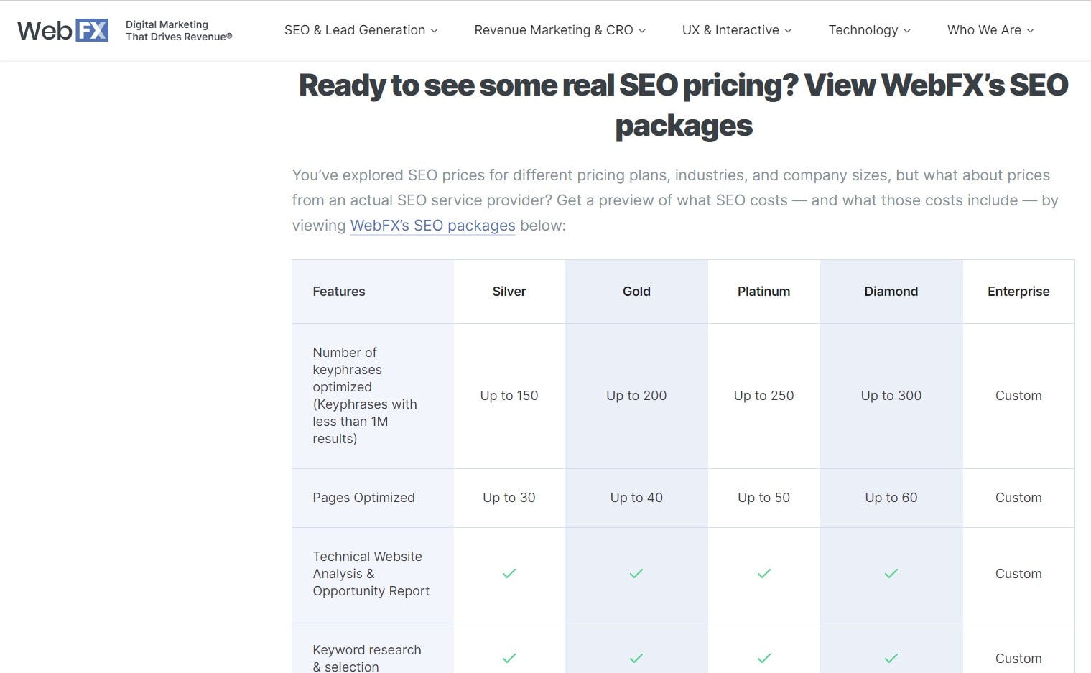Expand chevron next to Revenue Marketing & CRO
This screenshot has height=673, width=1091.
click(x=642, y=31)
